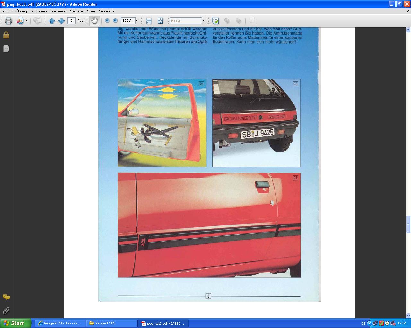Screen dimensions: 411x328
Task: Switch to Peugeot 205 folder taskbar button
Action: (112, 323)
